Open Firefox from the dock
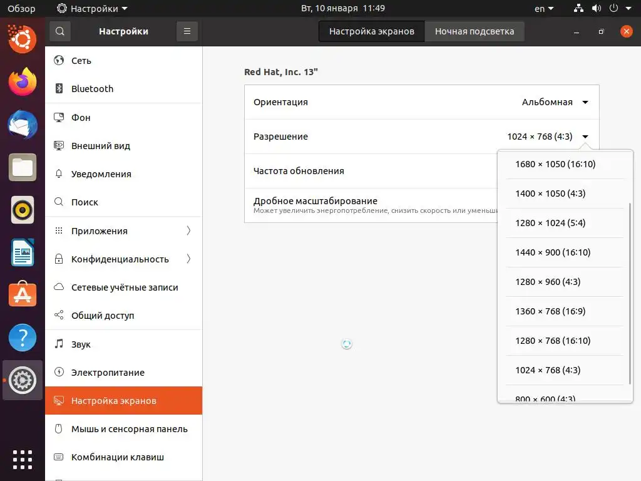Image resolution: width=641 pixels, height=481 pixels. pyautogui.click(x=23, y=82)
